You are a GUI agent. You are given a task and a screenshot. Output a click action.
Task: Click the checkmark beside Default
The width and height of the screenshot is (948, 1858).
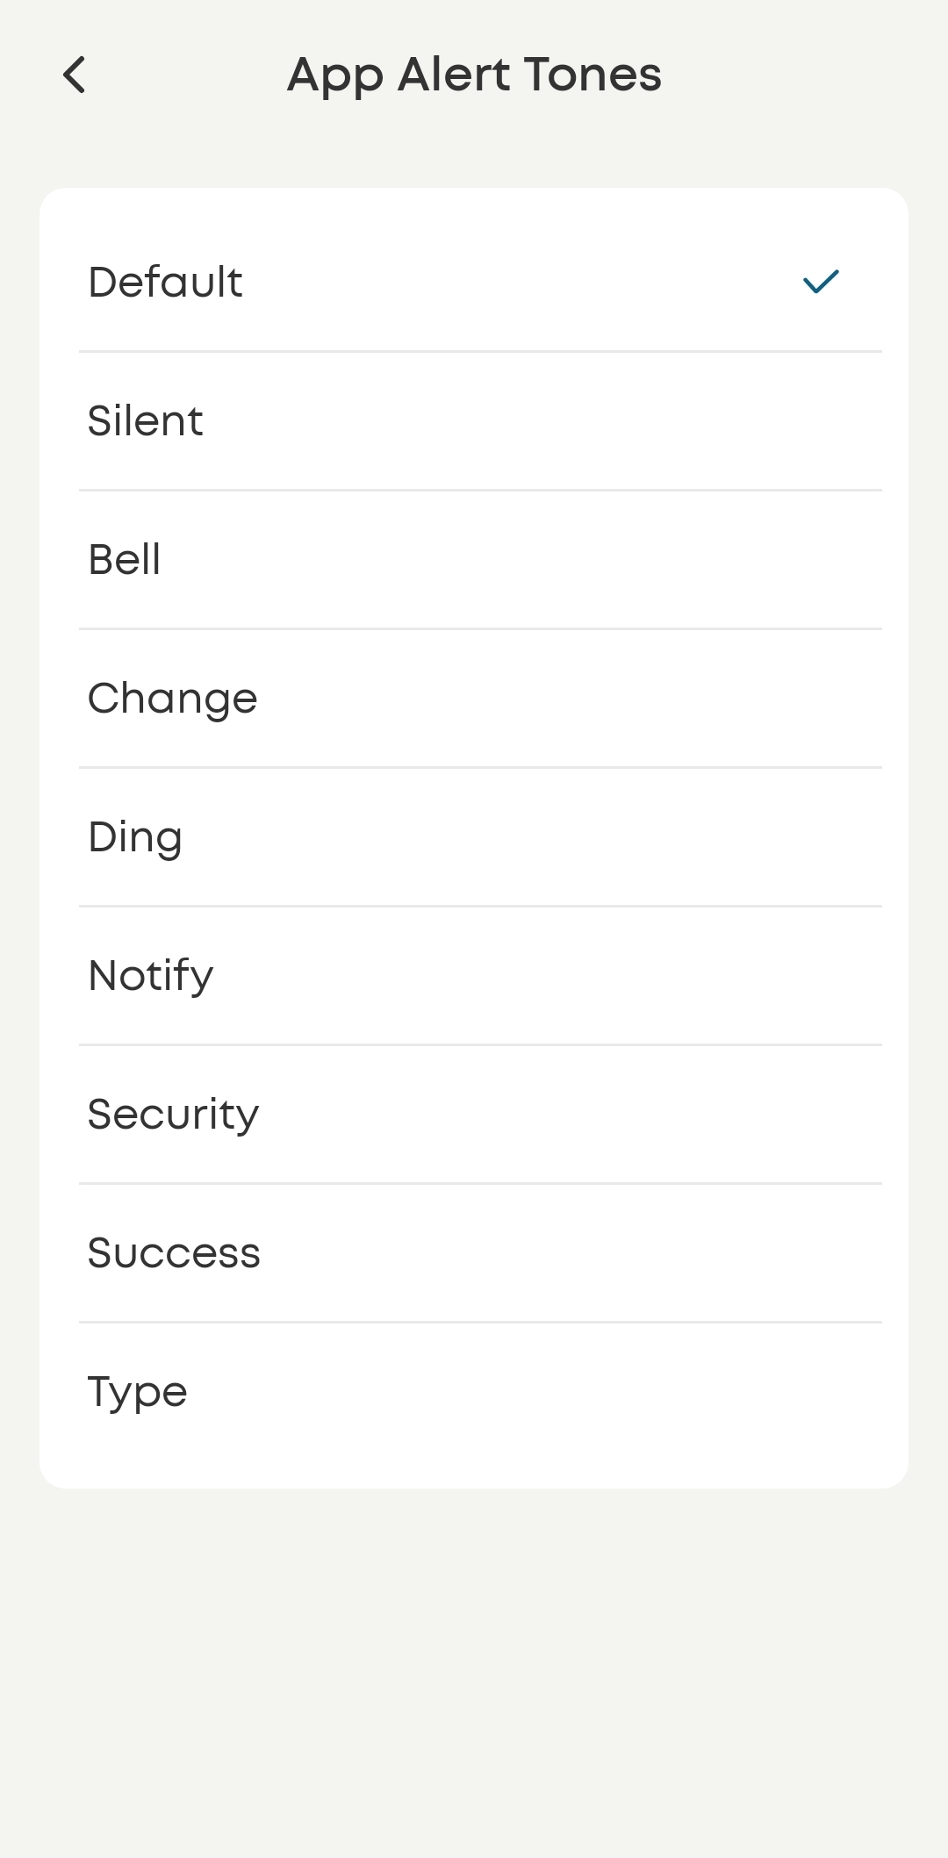[821, 282]
